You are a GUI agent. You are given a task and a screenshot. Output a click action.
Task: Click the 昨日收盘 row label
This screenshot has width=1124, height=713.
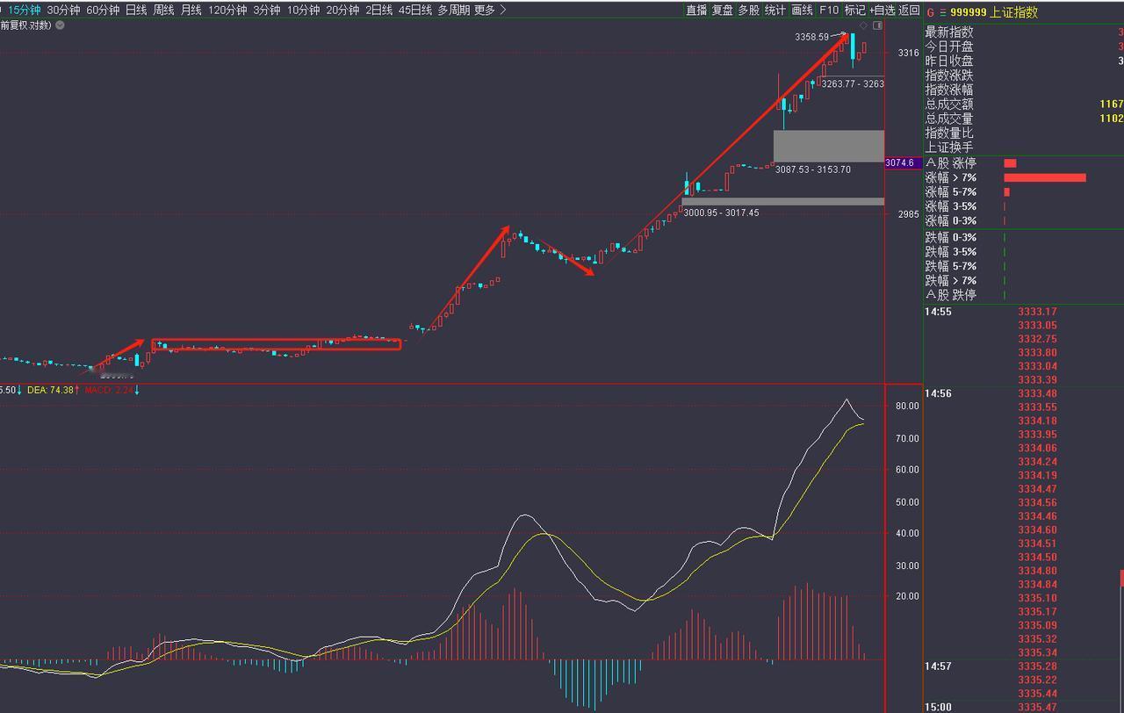949,61
